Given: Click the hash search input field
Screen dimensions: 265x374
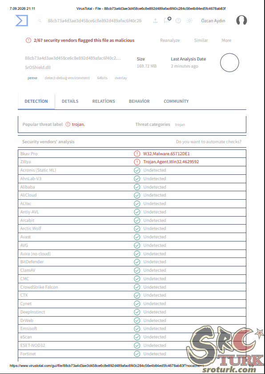Looking at the screenshot, I should pyautogui.click(x=95, y=21).
